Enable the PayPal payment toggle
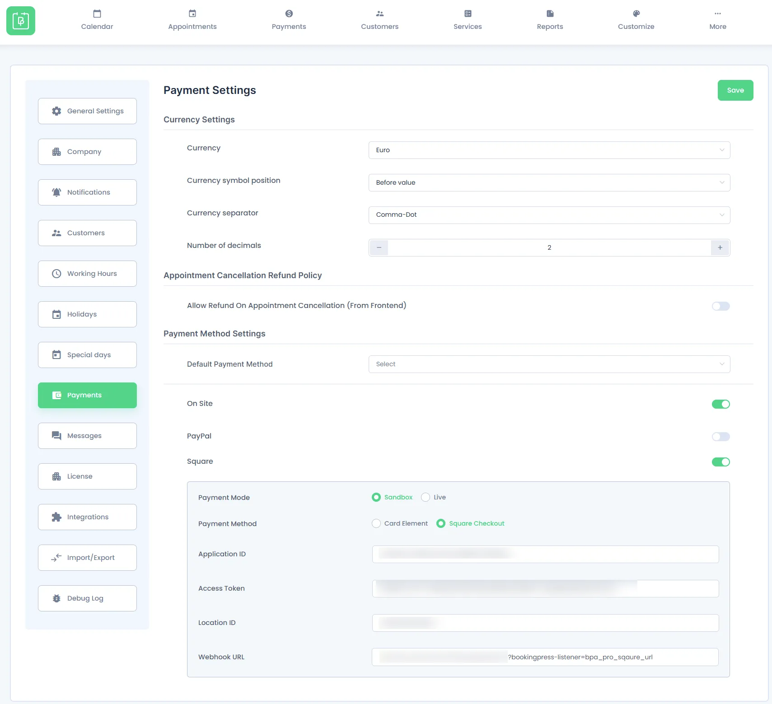Image resolution: width=772 pixels, height=704 pixels. point(721,437)
